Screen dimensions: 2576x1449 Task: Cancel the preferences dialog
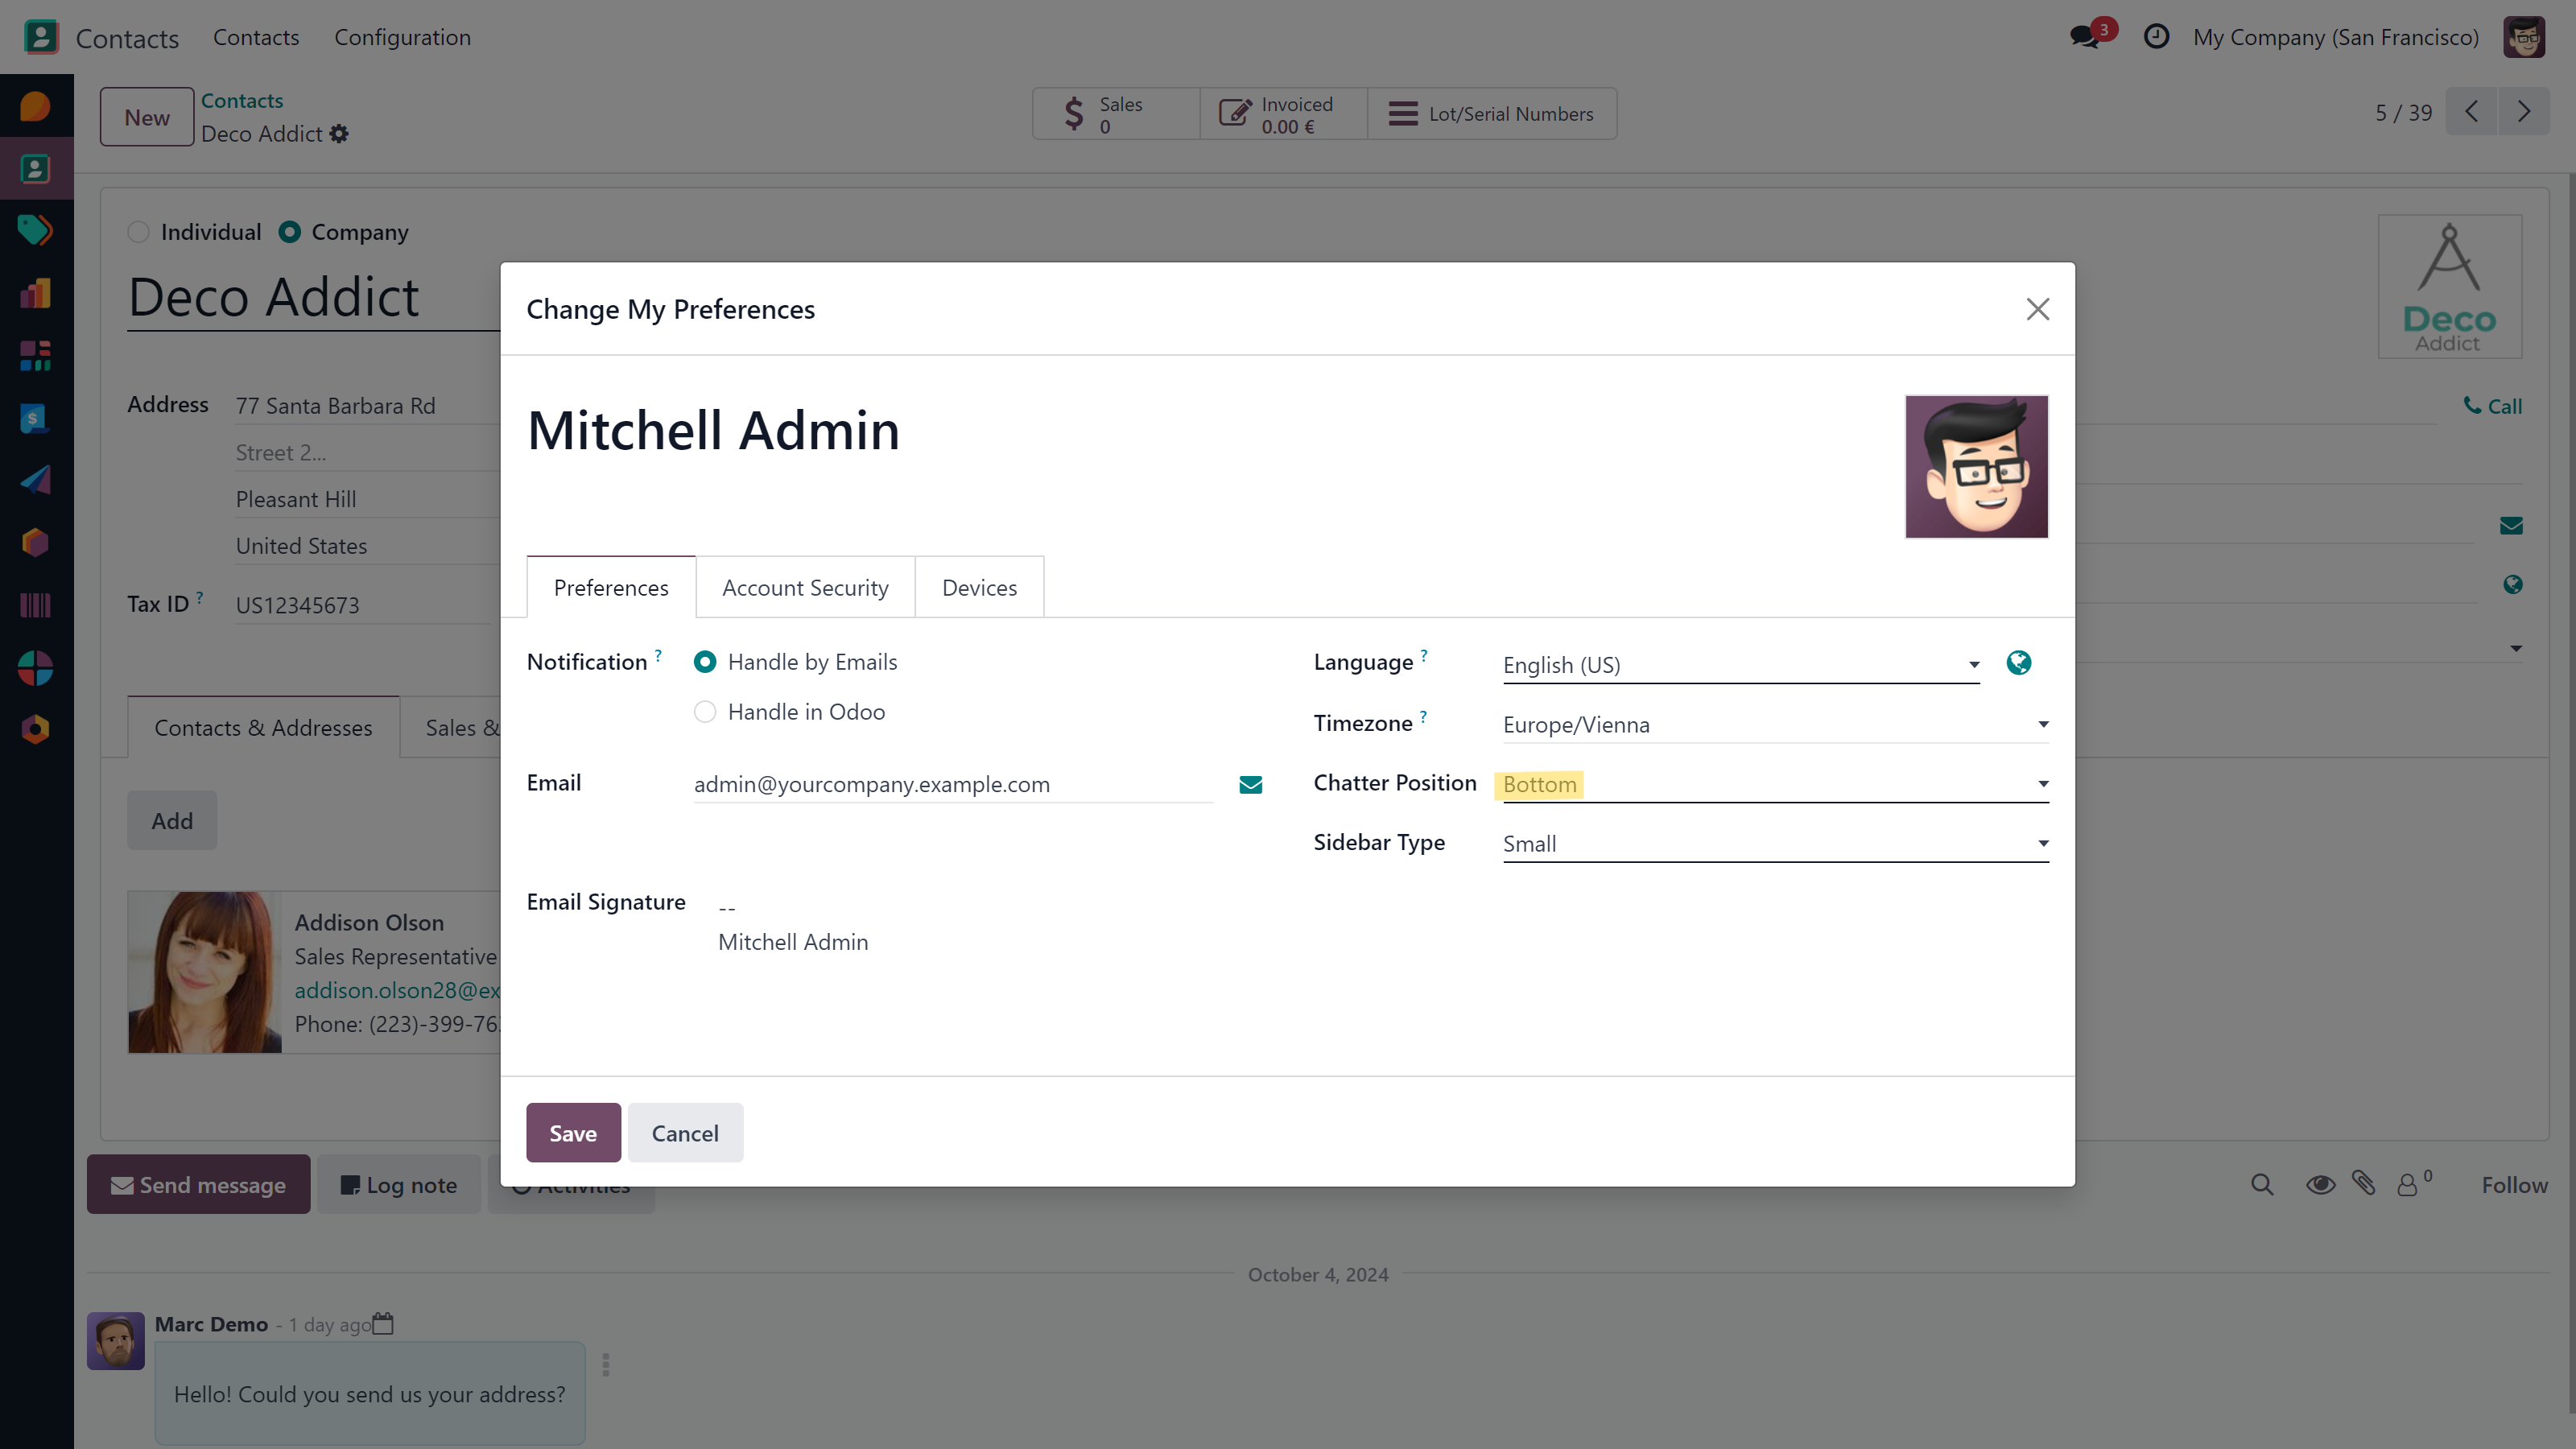coord(685,1133)
